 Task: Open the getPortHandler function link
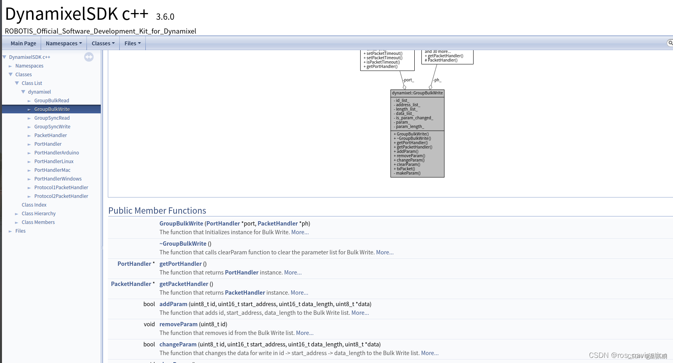[x=180, y=264]
